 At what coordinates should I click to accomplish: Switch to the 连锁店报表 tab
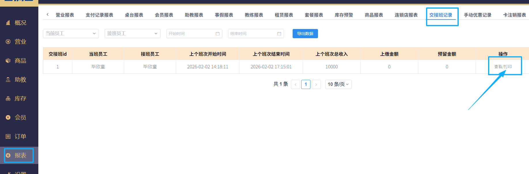[x=406, y=15]
